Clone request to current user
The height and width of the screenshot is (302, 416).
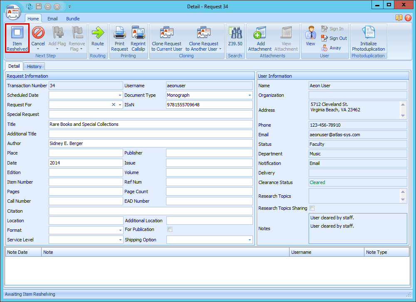(x=166, y=38)
